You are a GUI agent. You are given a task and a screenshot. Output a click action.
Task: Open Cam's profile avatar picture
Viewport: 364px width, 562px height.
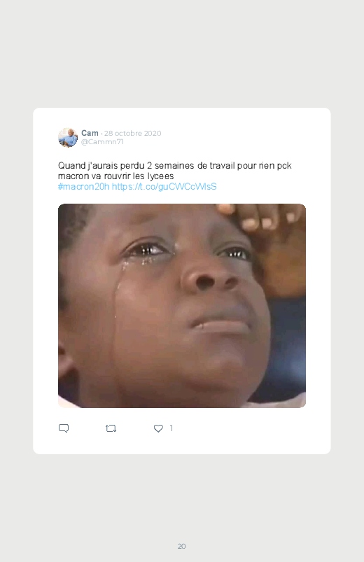pos(68,137)
